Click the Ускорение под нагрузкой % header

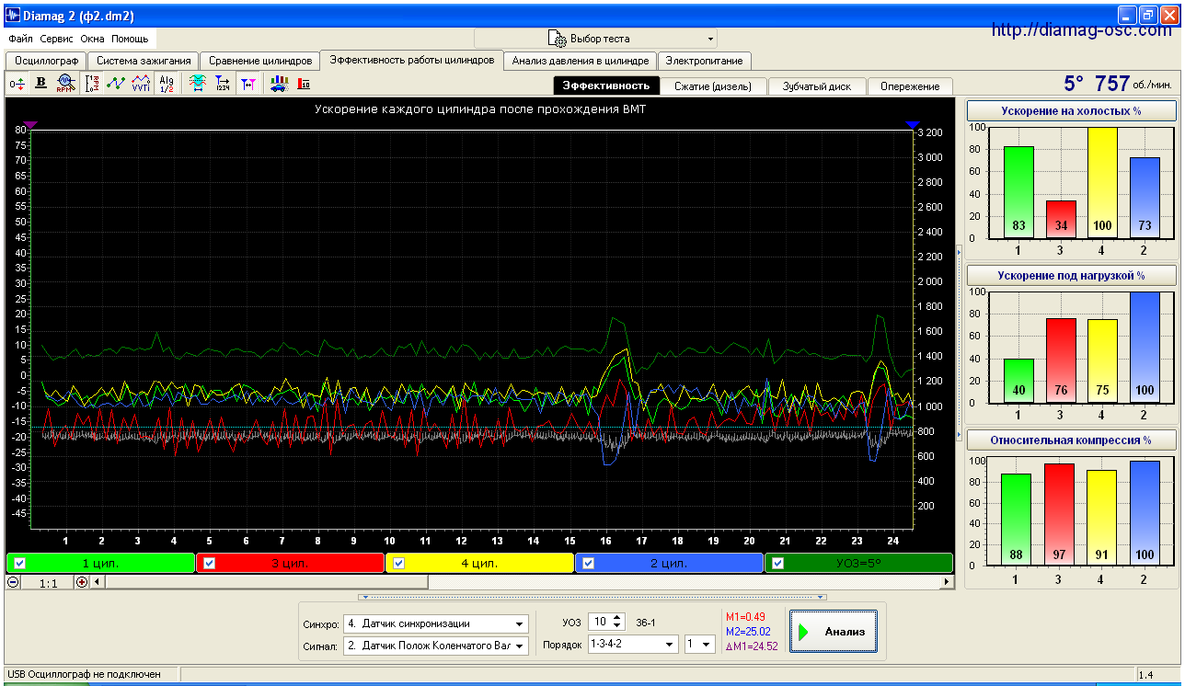(x=1071, y=275)
